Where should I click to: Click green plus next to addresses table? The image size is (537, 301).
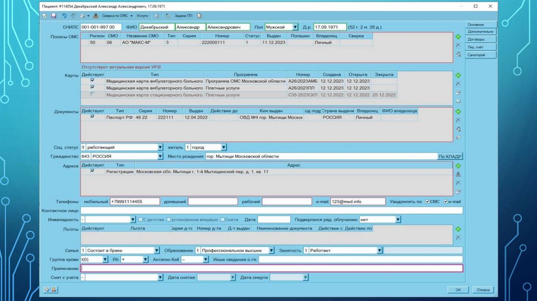[x=458, y=166]
